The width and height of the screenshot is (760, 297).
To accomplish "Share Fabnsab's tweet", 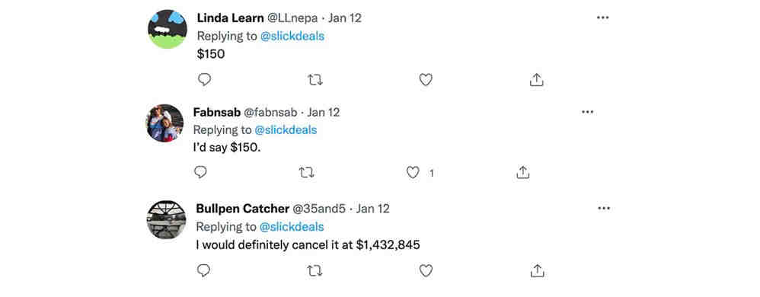I will [x=522, y=172].
